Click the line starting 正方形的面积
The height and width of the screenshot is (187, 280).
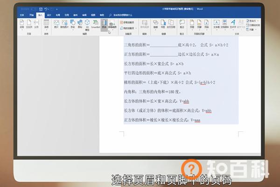click(x=171, y=54)
